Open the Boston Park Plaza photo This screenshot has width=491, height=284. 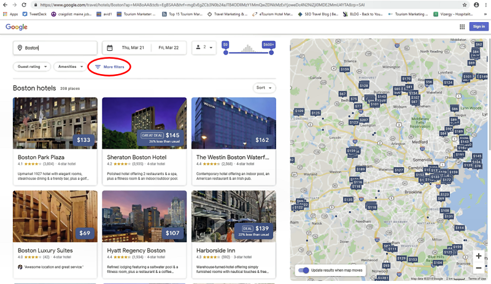point(55,123)
